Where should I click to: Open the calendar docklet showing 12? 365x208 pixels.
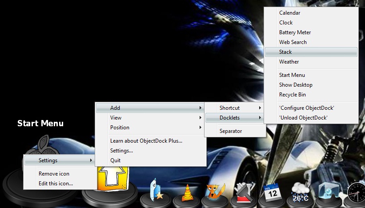tap(272, 192)
